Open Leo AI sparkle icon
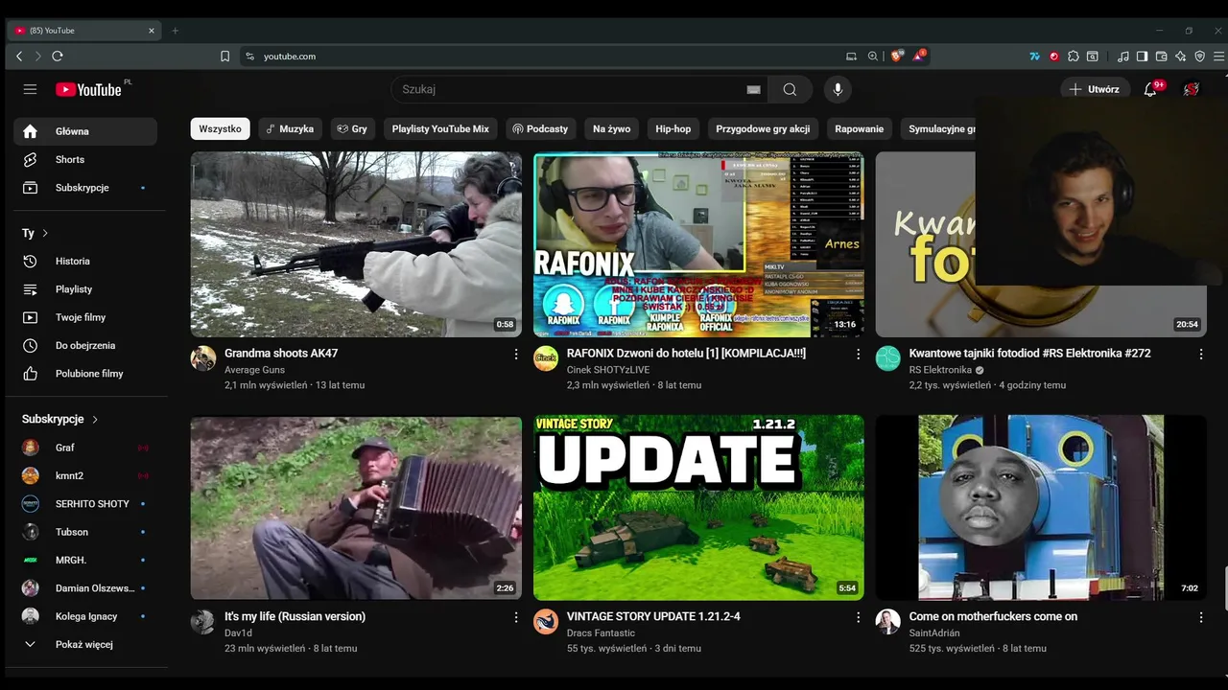 point(1181,57)
